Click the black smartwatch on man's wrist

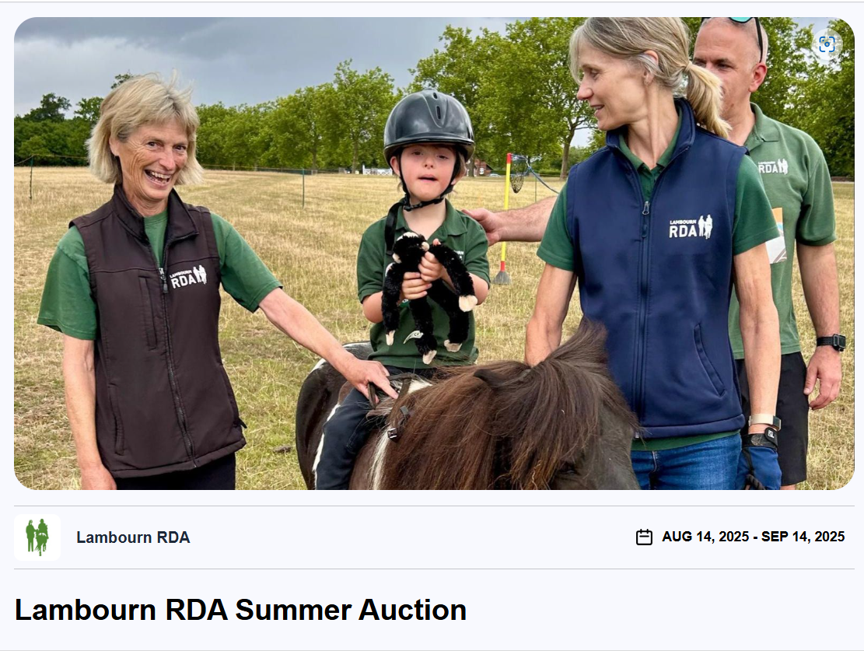(x=831, y=341)
